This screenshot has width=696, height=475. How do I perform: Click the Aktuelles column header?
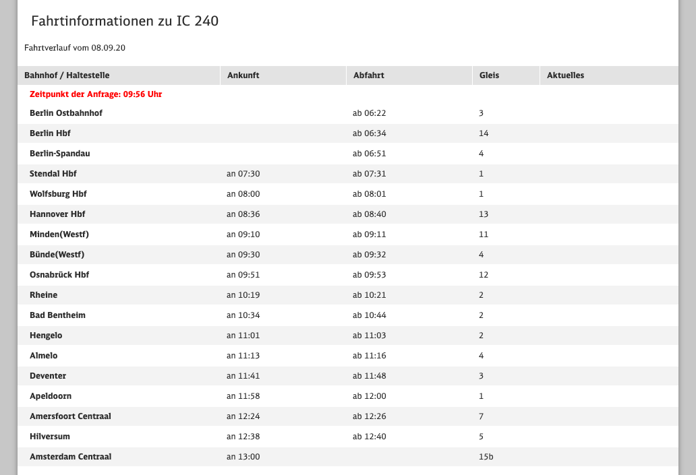point(565,75)
